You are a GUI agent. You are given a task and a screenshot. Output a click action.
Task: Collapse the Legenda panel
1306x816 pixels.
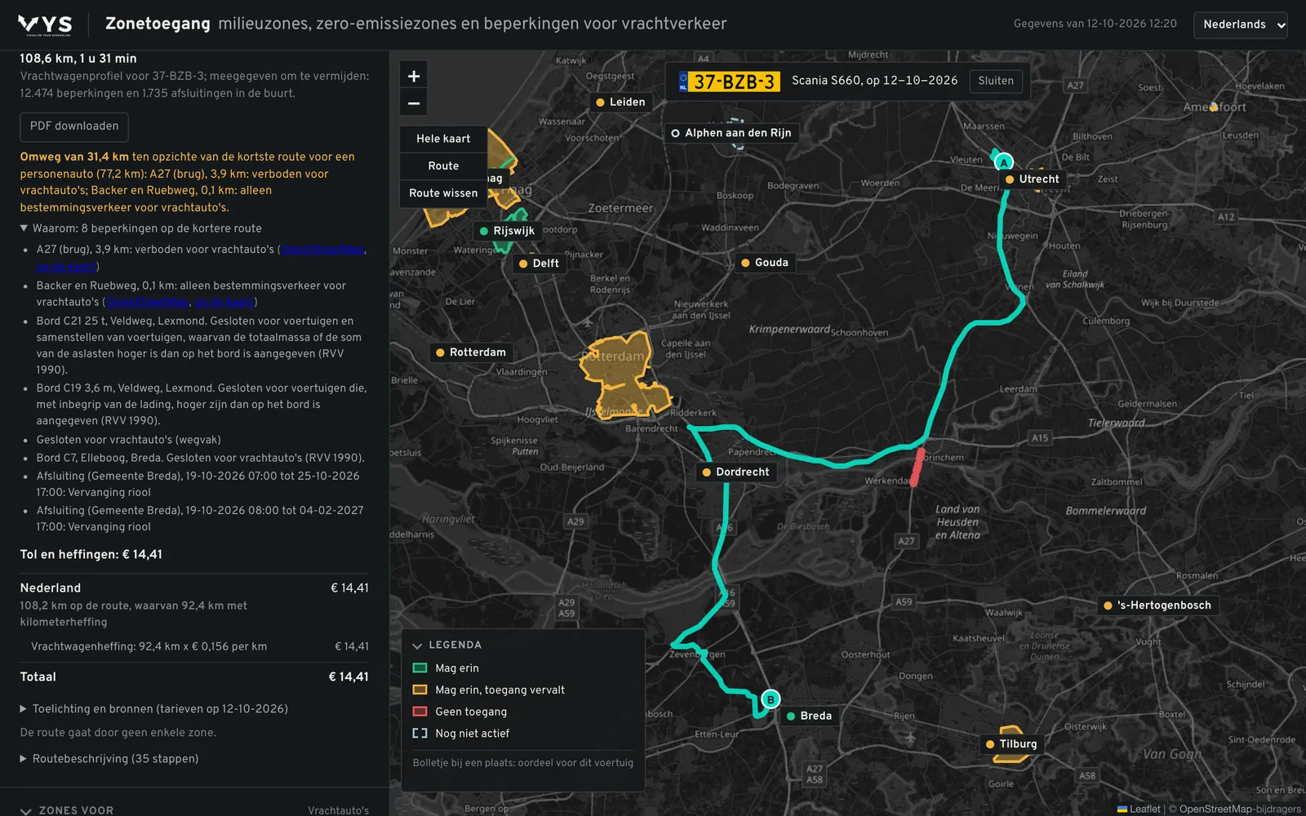point(448,645)
